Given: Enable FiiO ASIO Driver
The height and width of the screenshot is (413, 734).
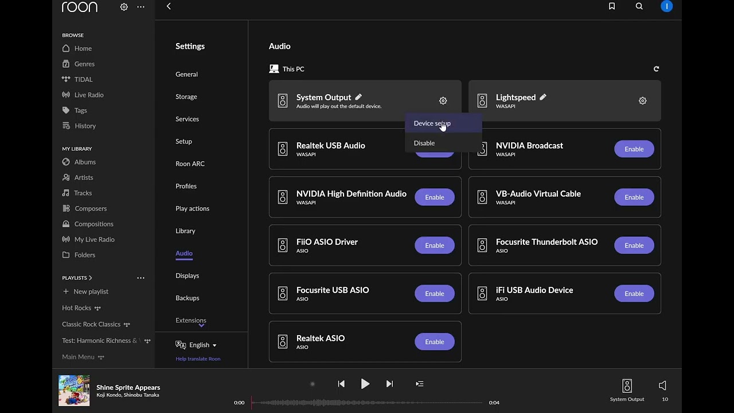Looking at the screenshot, I should 435,246.
